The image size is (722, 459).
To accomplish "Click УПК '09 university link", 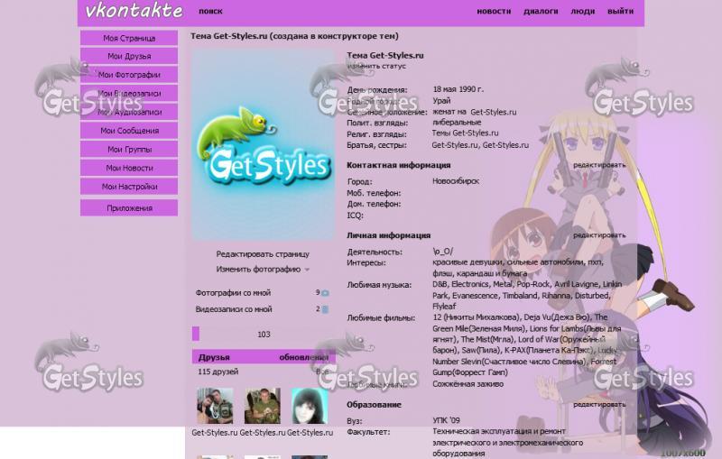I will point(446,420).
